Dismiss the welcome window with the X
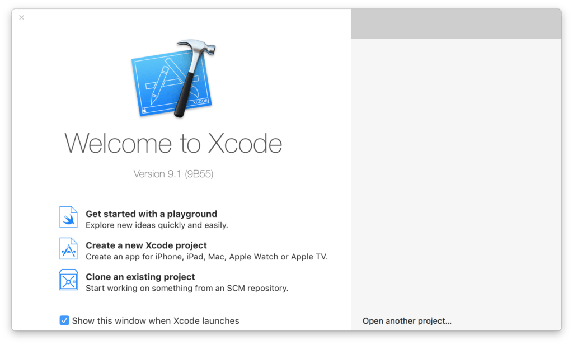 (x=21, y=17)
